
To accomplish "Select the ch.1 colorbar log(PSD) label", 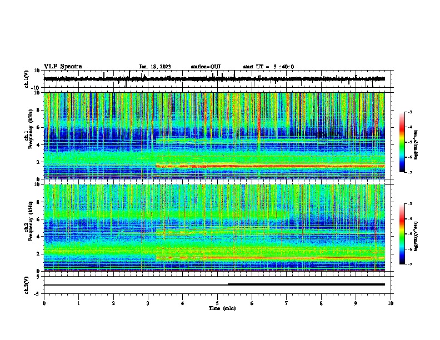I will pos(416,144).
